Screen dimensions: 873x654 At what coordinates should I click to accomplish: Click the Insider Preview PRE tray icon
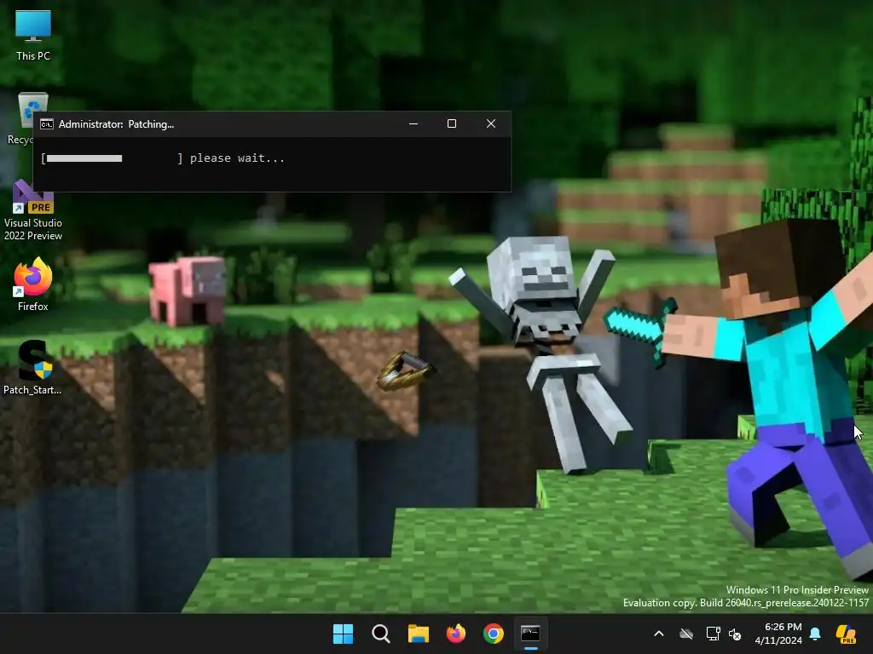point(847,634)
